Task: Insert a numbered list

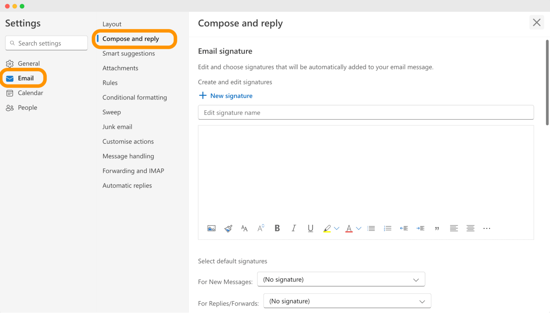Action: coord(387,228)
